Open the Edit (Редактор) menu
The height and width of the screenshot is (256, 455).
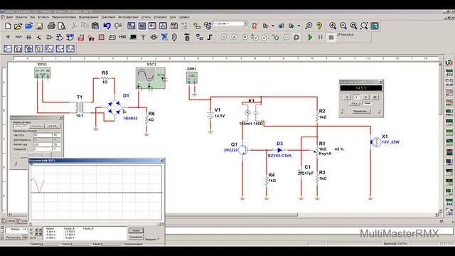tap(21, 17)
